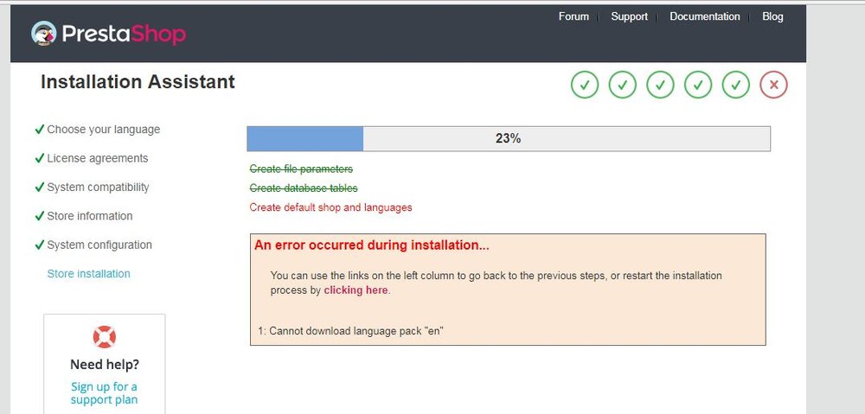Open the Blog header link
This screenshot has height=414, width=865.
pos(772,16)
